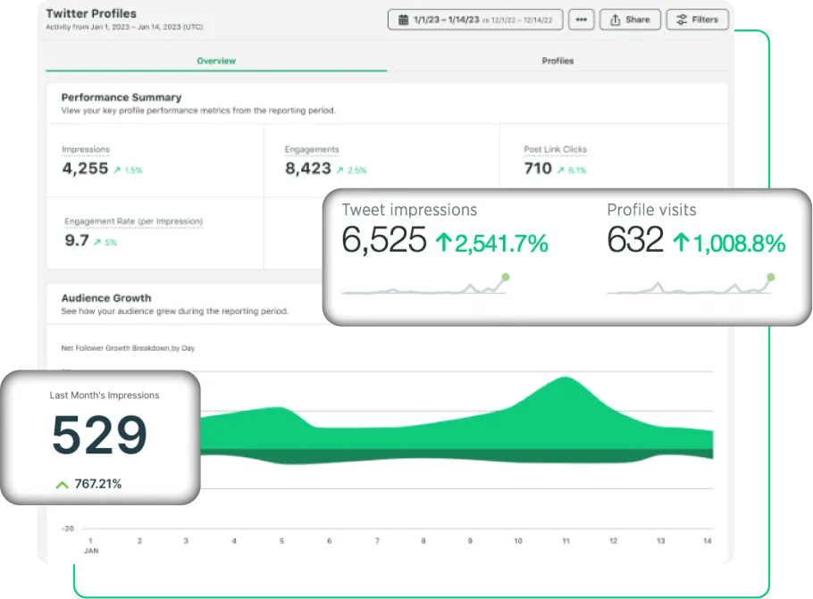Screen dimensions: 813x599
Task: Click the Post Link Clicks trend arrow
Action: point(560,170)
